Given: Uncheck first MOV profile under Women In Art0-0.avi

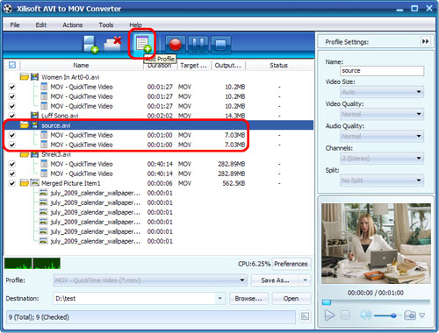Looking at the screenshot, I should [x=12, y=87].
